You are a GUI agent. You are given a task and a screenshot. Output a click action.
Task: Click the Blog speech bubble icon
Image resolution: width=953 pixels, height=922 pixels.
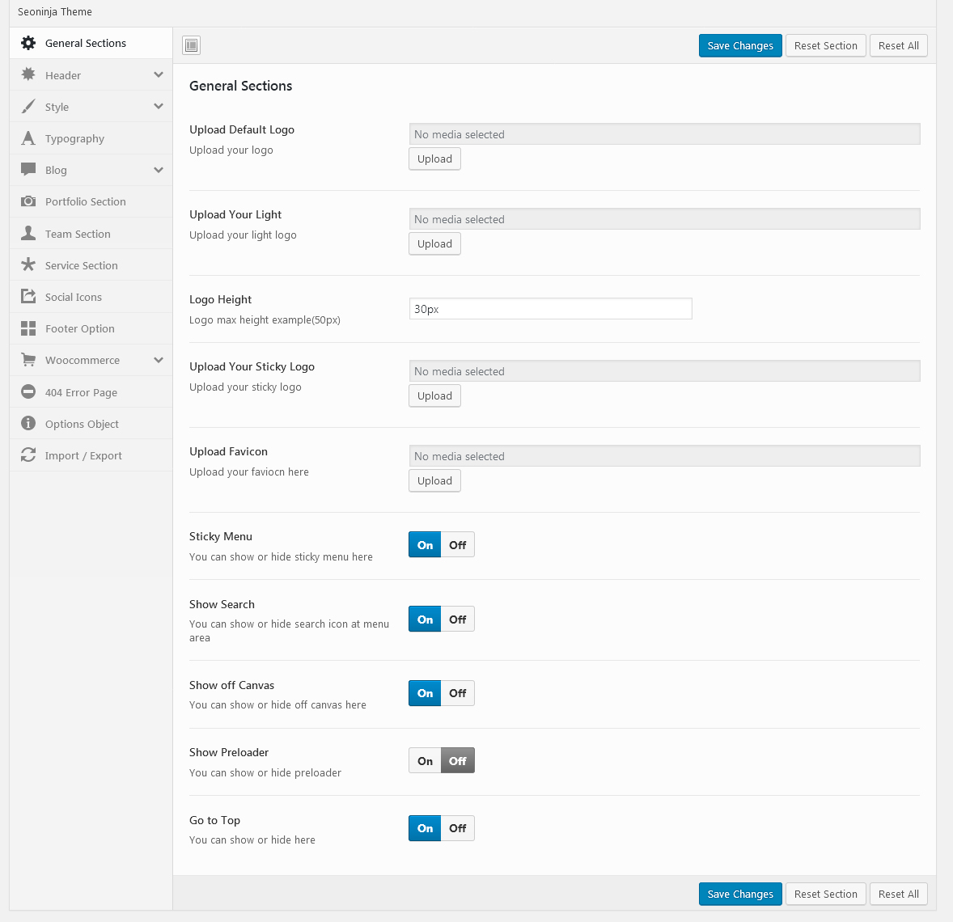(28, 170)
